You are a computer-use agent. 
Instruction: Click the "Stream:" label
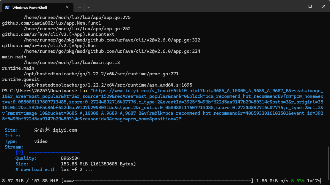click(14, 147)
